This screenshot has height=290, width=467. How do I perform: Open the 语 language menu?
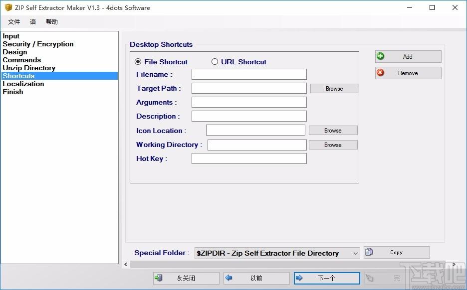[x=33, y=22]
